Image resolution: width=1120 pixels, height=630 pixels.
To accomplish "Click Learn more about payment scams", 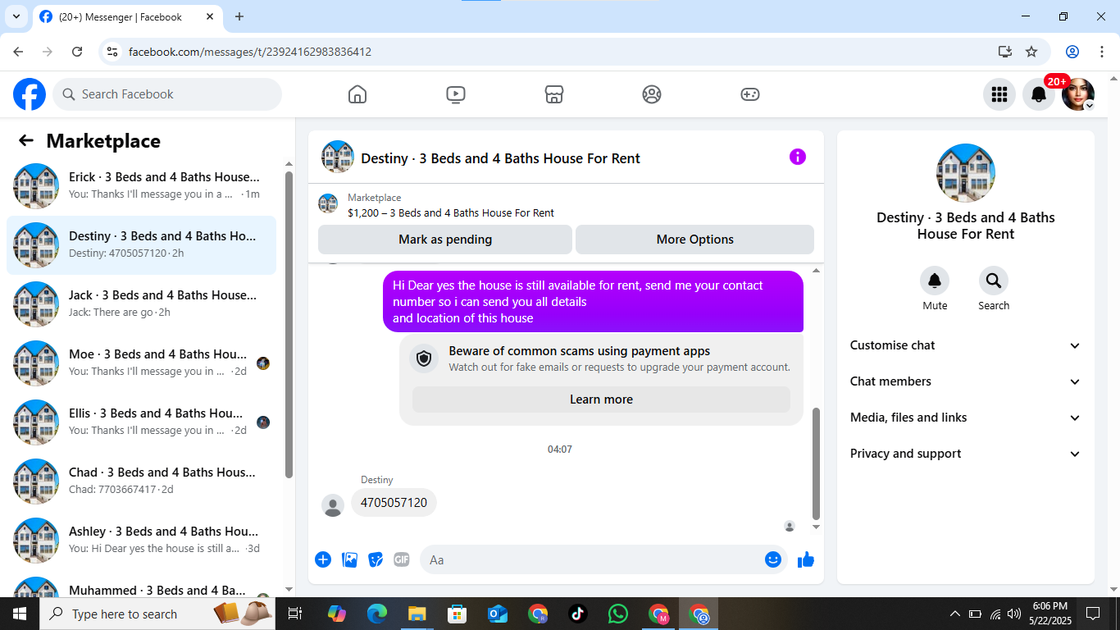I will tap(601, 399).
